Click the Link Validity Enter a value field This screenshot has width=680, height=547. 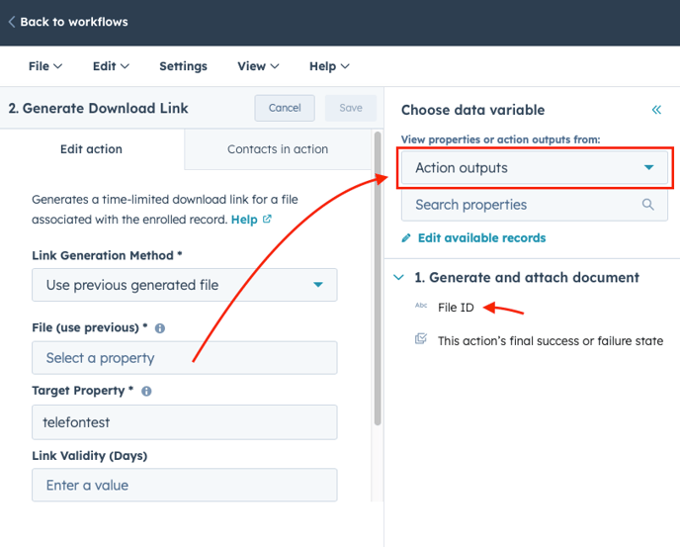click(184, 486)
